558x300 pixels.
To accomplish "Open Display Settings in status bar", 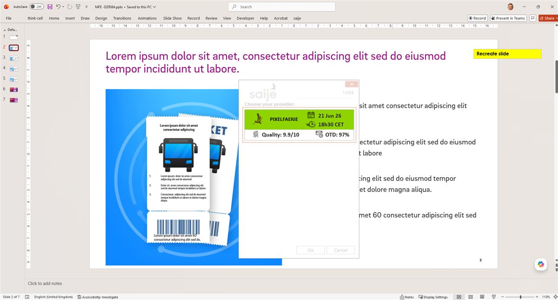I will tap(433, 297).
